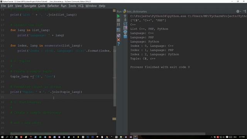Viewport: 247px width, 139px height.
Task: Open the Edit menu
Action: tap(10, 6)
